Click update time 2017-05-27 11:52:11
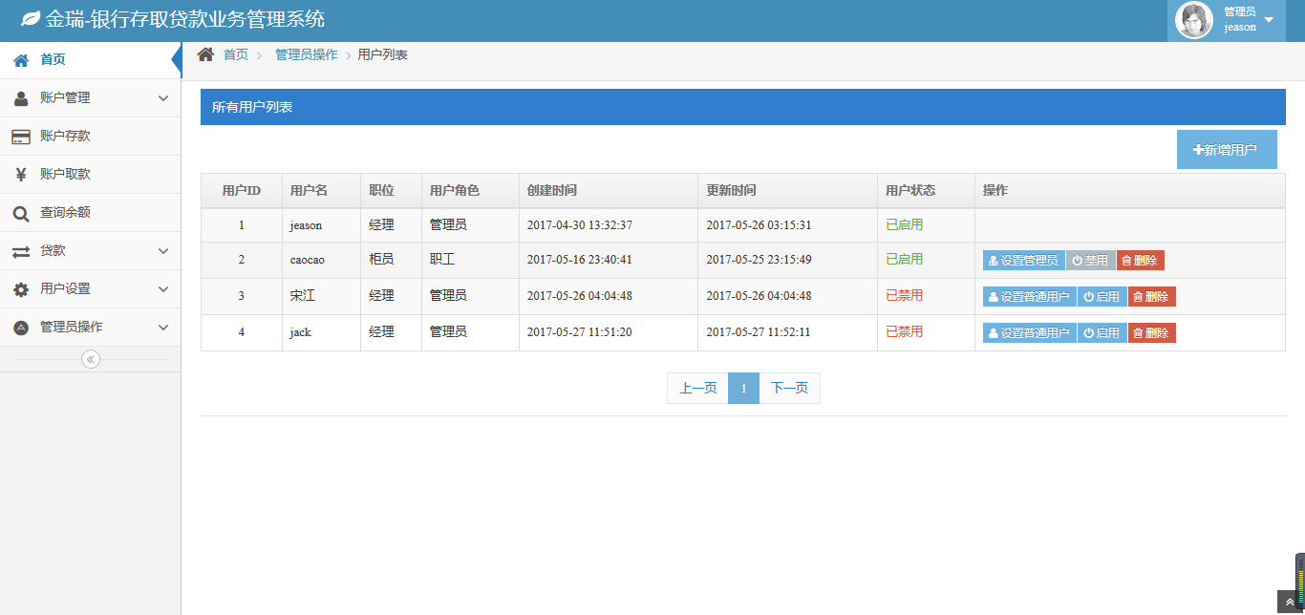 (759, 332)
